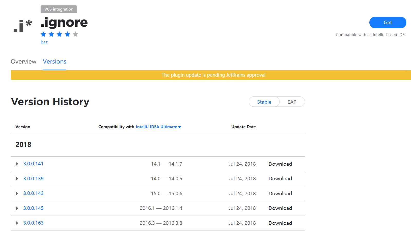411x231 pixels.
Task: Click the 'Compatible with all IntelliJ-based IDEs' text
Action: [x=371, y=35]
